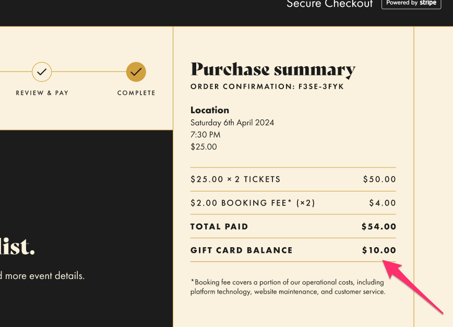Click the TOTAL PAID label
Viewport: 453px width, 327px height.
point(219,227)
